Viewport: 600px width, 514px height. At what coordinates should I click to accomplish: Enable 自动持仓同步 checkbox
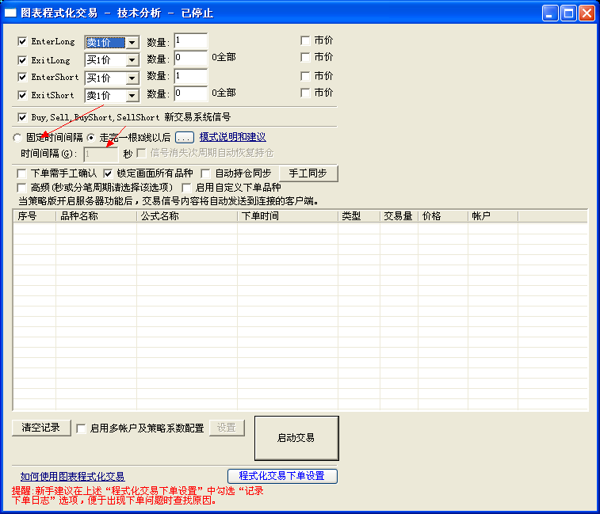pyautogui.click(x=205, y=173)
